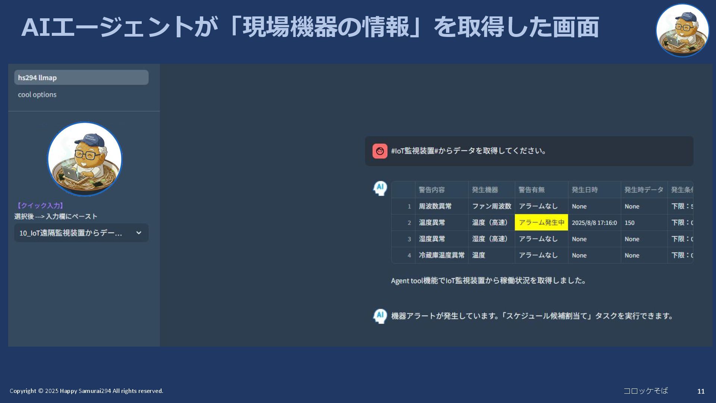The height and width of the screenshot is (403, 716).
Task: Sort by the 警告内容 column header
Action: click(x=432, y=190)
